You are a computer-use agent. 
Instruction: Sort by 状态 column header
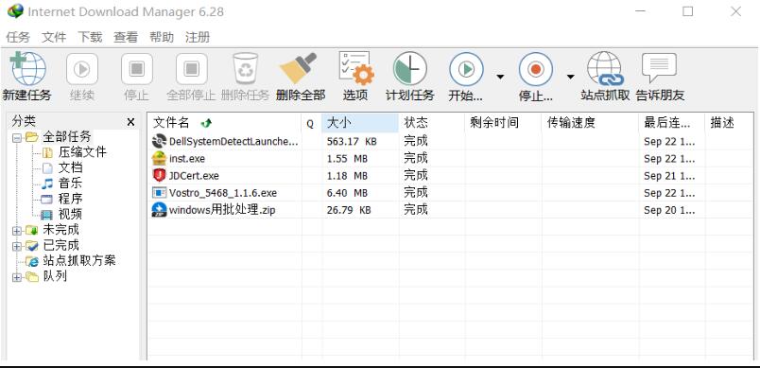click(x=431, y=123)
